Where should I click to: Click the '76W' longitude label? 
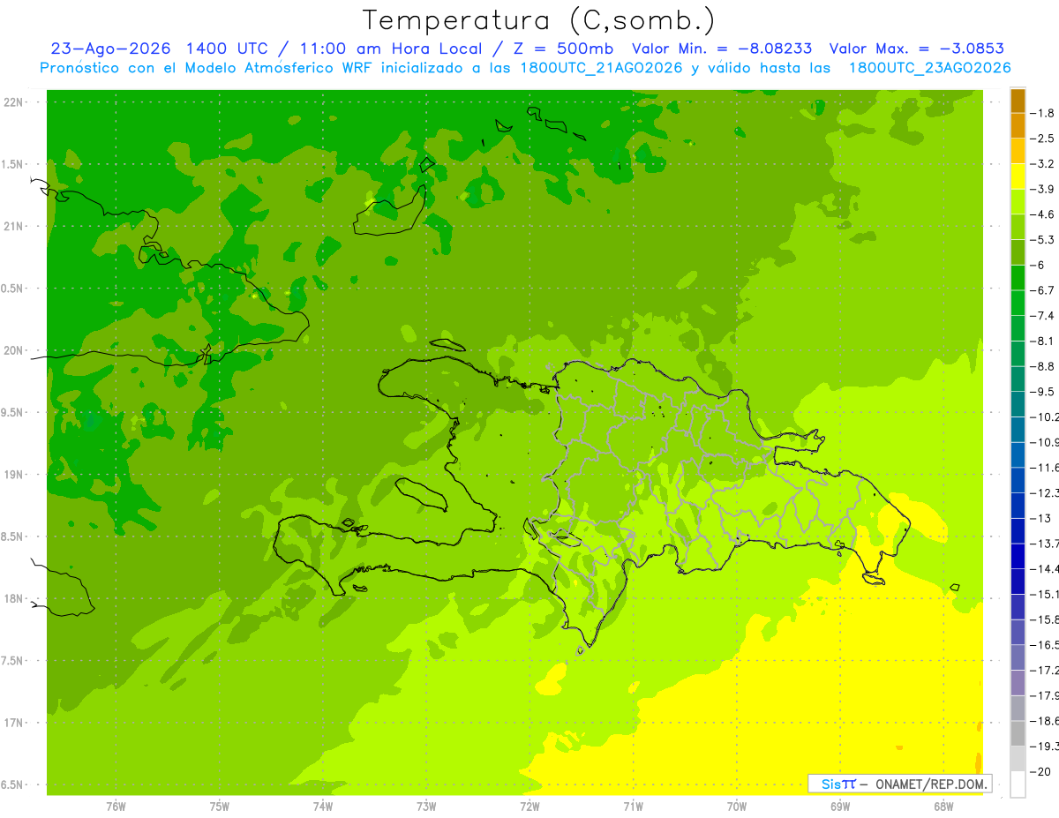(x=116, y=806)
